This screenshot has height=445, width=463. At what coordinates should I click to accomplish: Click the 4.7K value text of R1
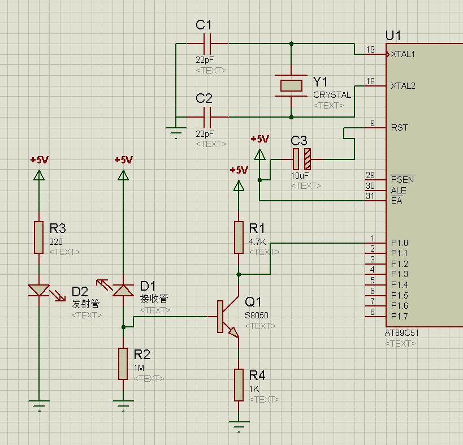click(x=257, y=241)
